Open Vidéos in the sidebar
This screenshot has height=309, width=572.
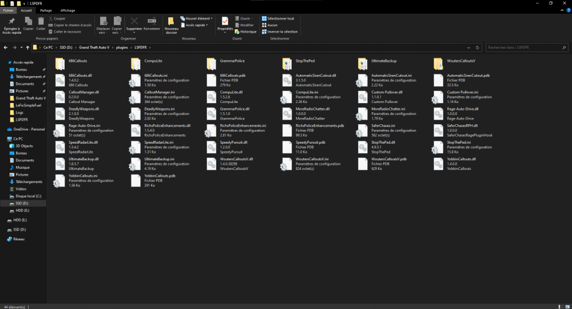[21, 189]
